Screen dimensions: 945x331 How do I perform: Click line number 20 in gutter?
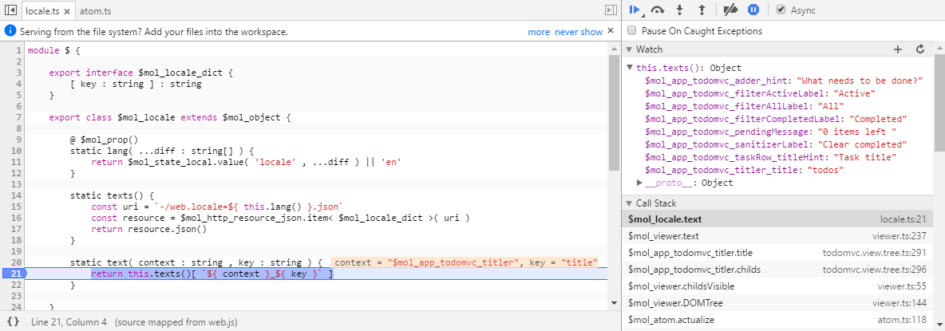[x=17, y=262]
